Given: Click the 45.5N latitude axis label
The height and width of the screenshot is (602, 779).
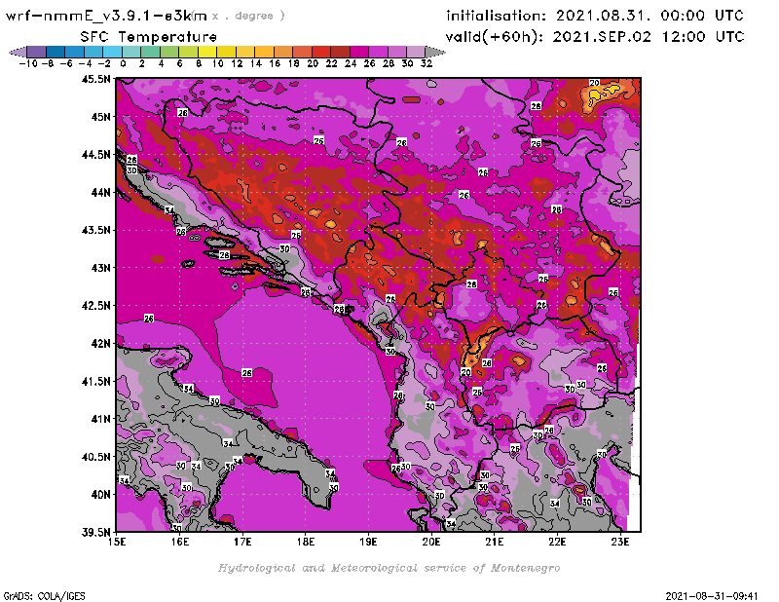Looking at the screenshot, I should pos(95,79).
